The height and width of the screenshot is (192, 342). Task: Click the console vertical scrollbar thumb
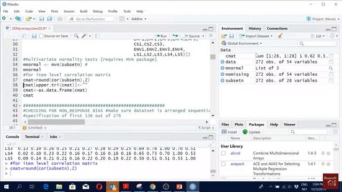click(x=213, y=171)
